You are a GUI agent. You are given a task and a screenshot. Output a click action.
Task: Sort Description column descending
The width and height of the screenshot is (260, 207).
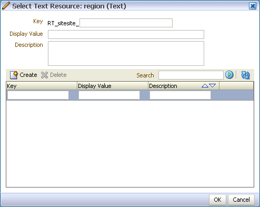coord(212,86)
